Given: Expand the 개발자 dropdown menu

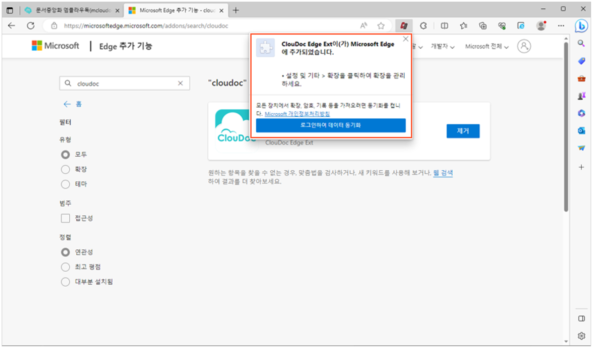Looking at the screenshot, I should pyautogui.click(x=443, y=47).
